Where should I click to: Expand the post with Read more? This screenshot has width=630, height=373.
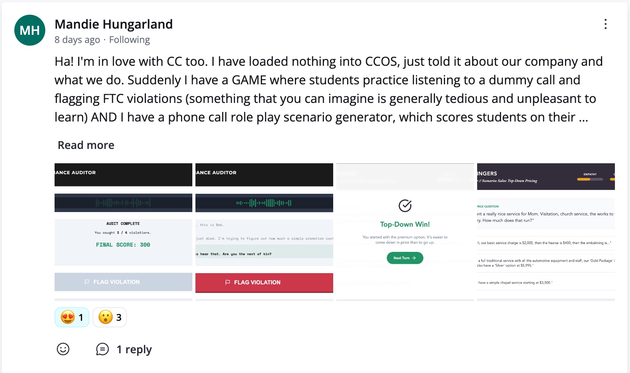(x=86, y=145)
